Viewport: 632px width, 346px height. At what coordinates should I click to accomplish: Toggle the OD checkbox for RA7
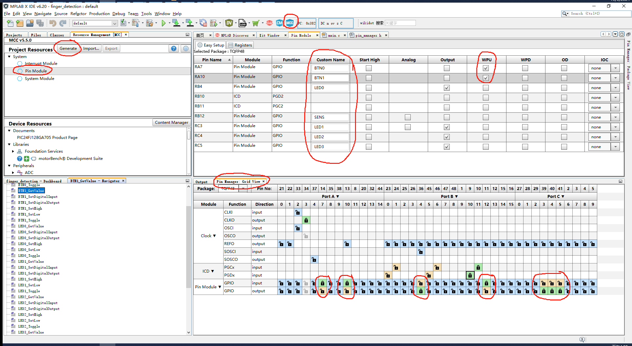point(564,68)
